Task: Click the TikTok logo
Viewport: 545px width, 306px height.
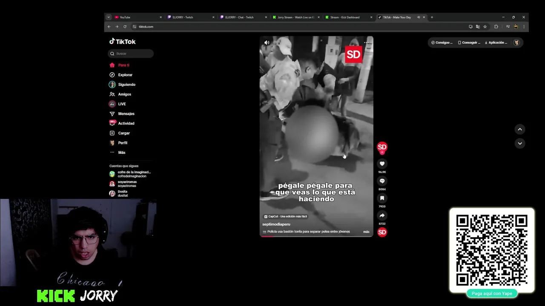Action: click(x=123, y=42)
